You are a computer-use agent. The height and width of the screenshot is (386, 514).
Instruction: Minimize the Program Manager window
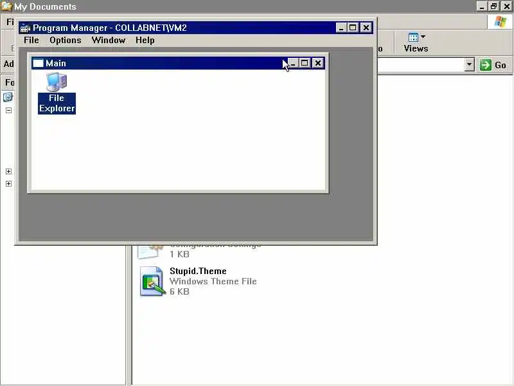[341, 28]
